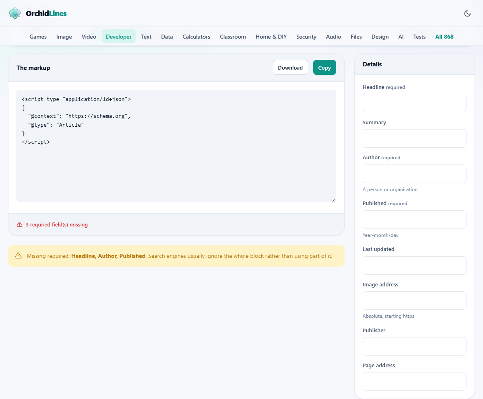Open the Home & DIY category
Image resolution: width=483 pixels, height=399 pixels.
coord(271,37)
